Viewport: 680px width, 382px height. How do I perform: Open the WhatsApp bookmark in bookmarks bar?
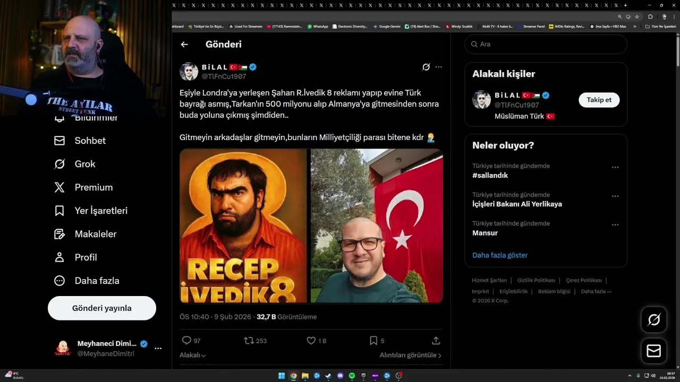click(318, 27)
